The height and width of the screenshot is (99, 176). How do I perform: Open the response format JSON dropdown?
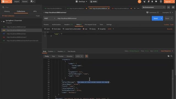(x=79, y=56)
